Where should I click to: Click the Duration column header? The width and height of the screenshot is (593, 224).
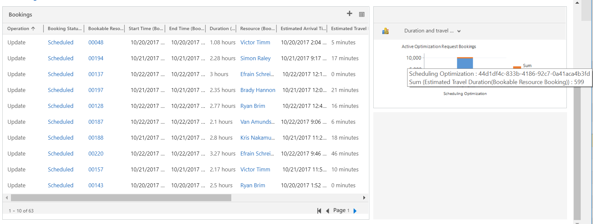click(x=222, y=29)
